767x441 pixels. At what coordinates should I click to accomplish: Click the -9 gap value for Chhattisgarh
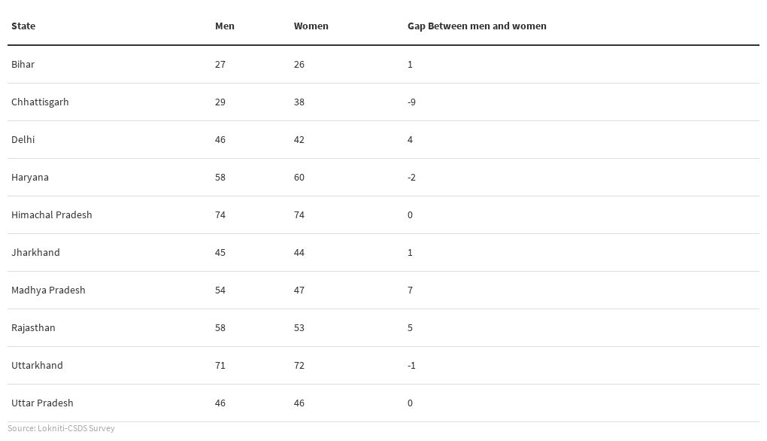tap(411, 102)
